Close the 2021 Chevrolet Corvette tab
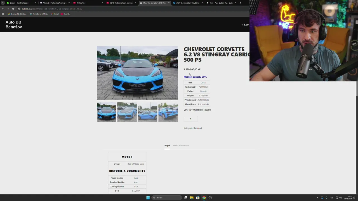Image resolution: width=358 pixels, height=201 pixels. coord(202,3)
